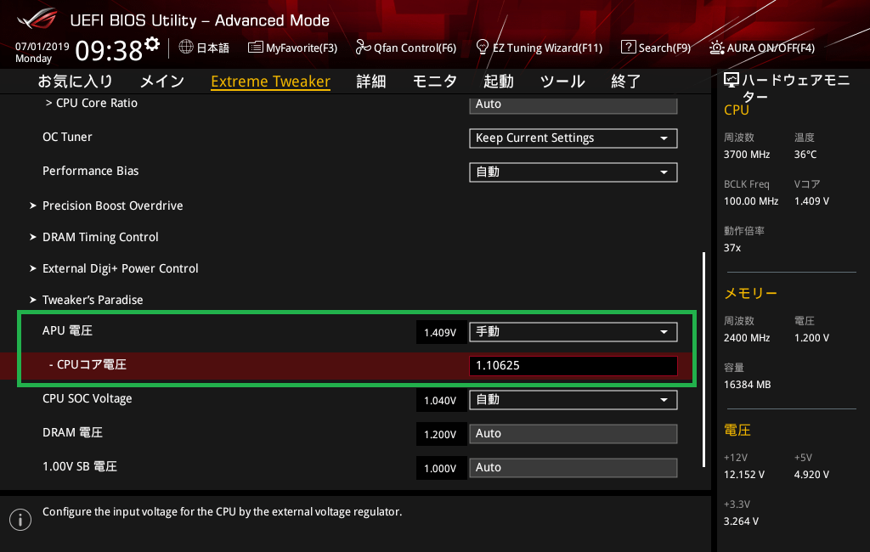Select the DRAM 電圧 row label

73,433
